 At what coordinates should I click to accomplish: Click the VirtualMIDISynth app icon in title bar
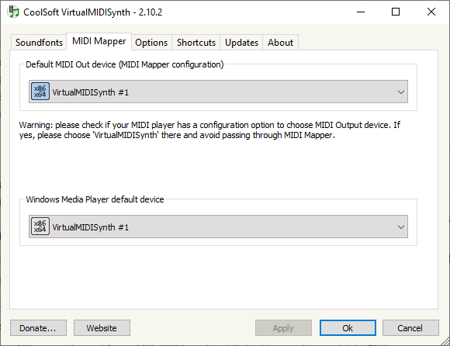click(13, 12)
